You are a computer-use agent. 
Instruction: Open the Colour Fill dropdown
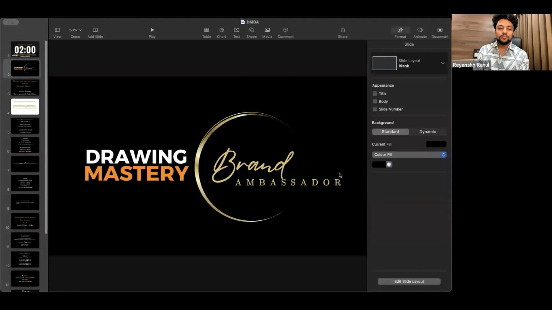409,155
